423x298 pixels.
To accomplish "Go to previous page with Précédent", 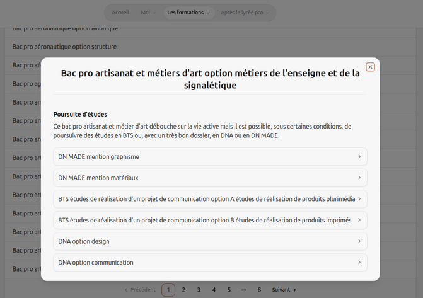I will [x=140, y=290].
